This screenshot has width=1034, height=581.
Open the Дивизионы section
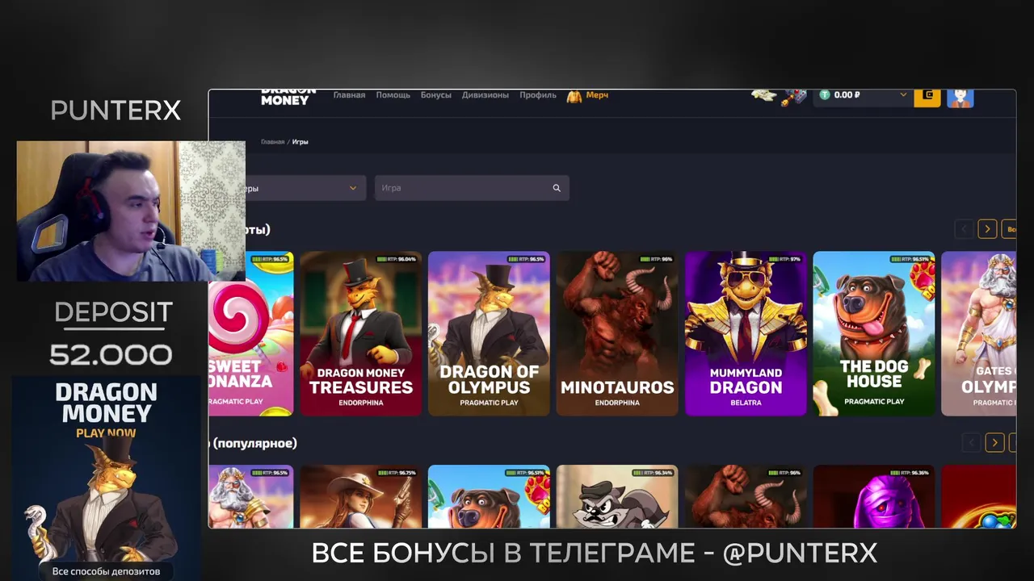[485, 95]
